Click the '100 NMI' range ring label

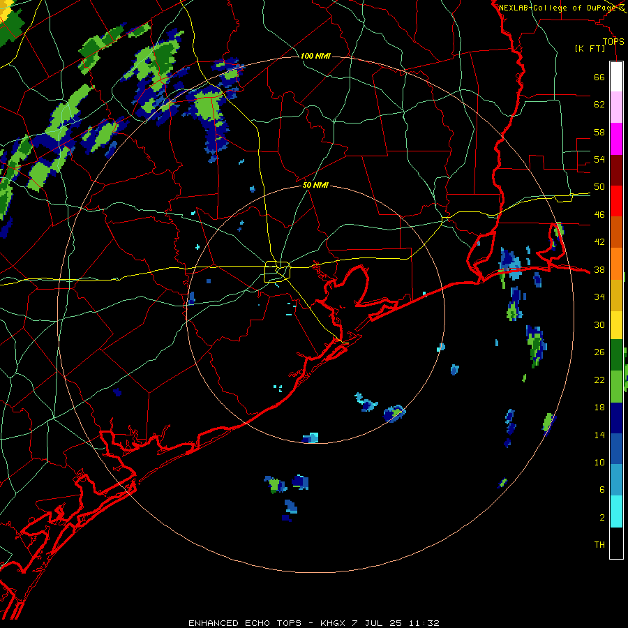point(315,56)
